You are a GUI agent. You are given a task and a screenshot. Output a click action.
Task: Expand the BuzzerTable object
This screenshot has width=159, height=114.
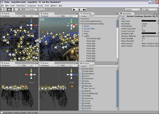[x=83, y=28]
